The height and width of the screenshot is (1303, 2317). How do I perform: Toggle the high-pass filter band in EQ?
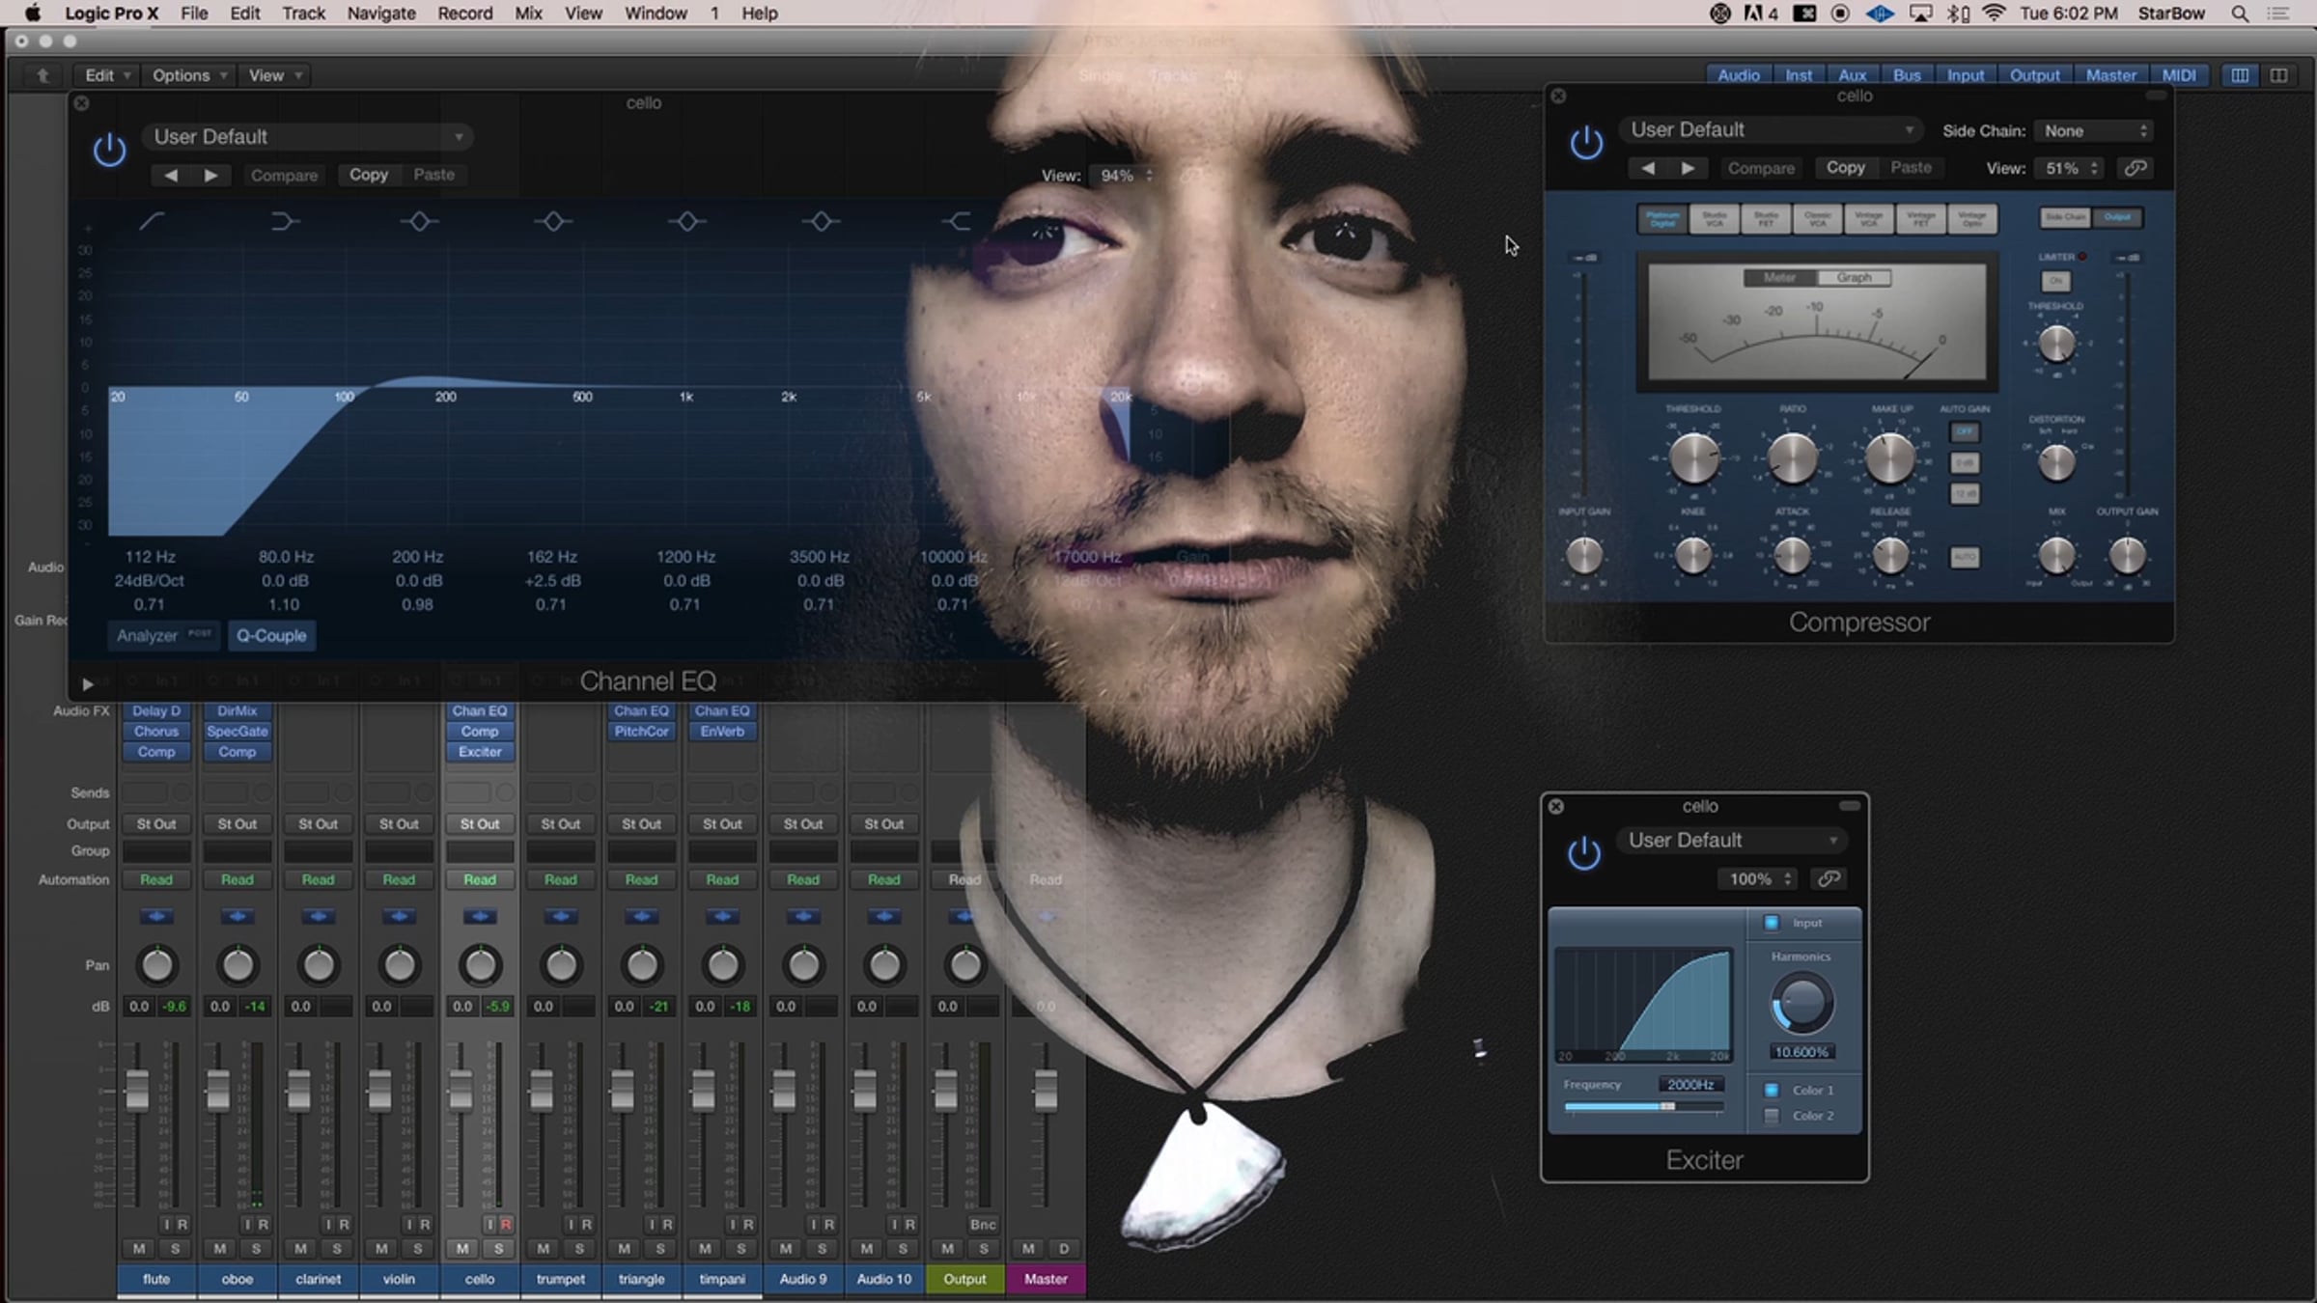pos(152,221)
